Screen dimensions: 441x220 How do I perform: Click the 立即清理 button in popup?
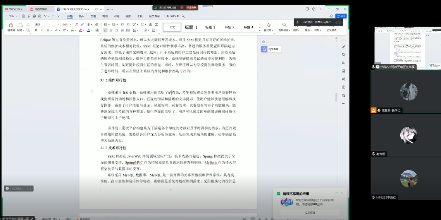click(310, 213)
